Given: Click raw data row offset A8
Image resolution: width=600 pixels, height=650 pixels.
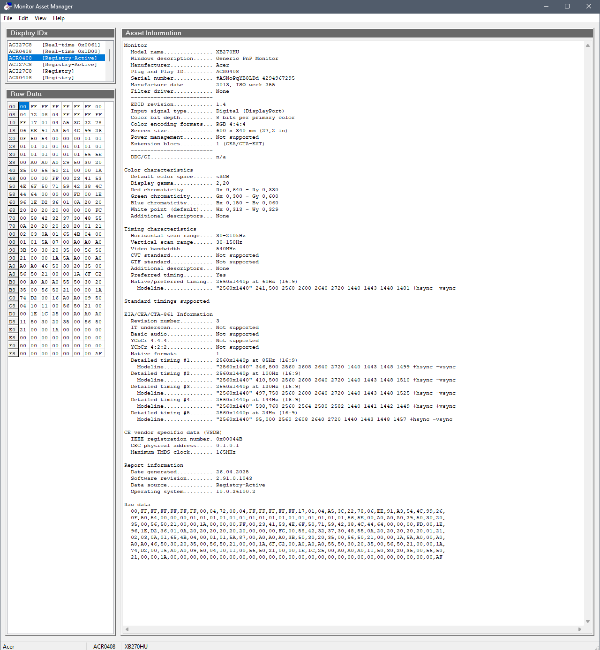Looking at the screenshot, I should (x=13, y=274).
